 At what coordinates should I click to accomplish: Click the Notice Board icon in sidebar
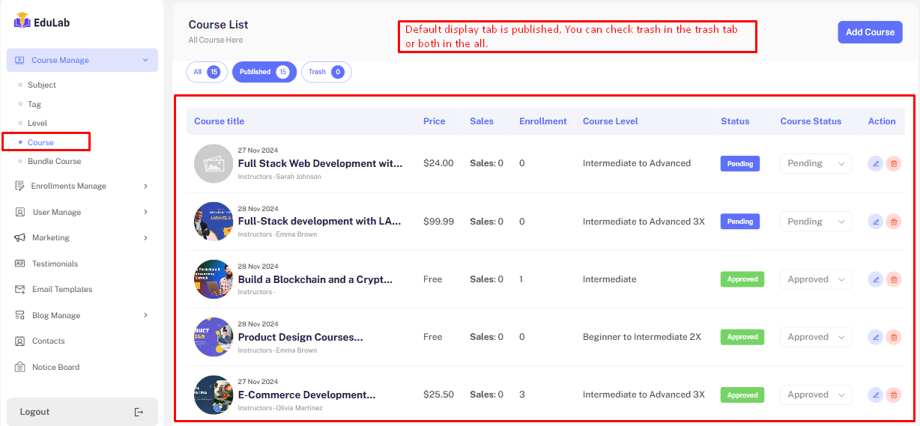point(19,367)
